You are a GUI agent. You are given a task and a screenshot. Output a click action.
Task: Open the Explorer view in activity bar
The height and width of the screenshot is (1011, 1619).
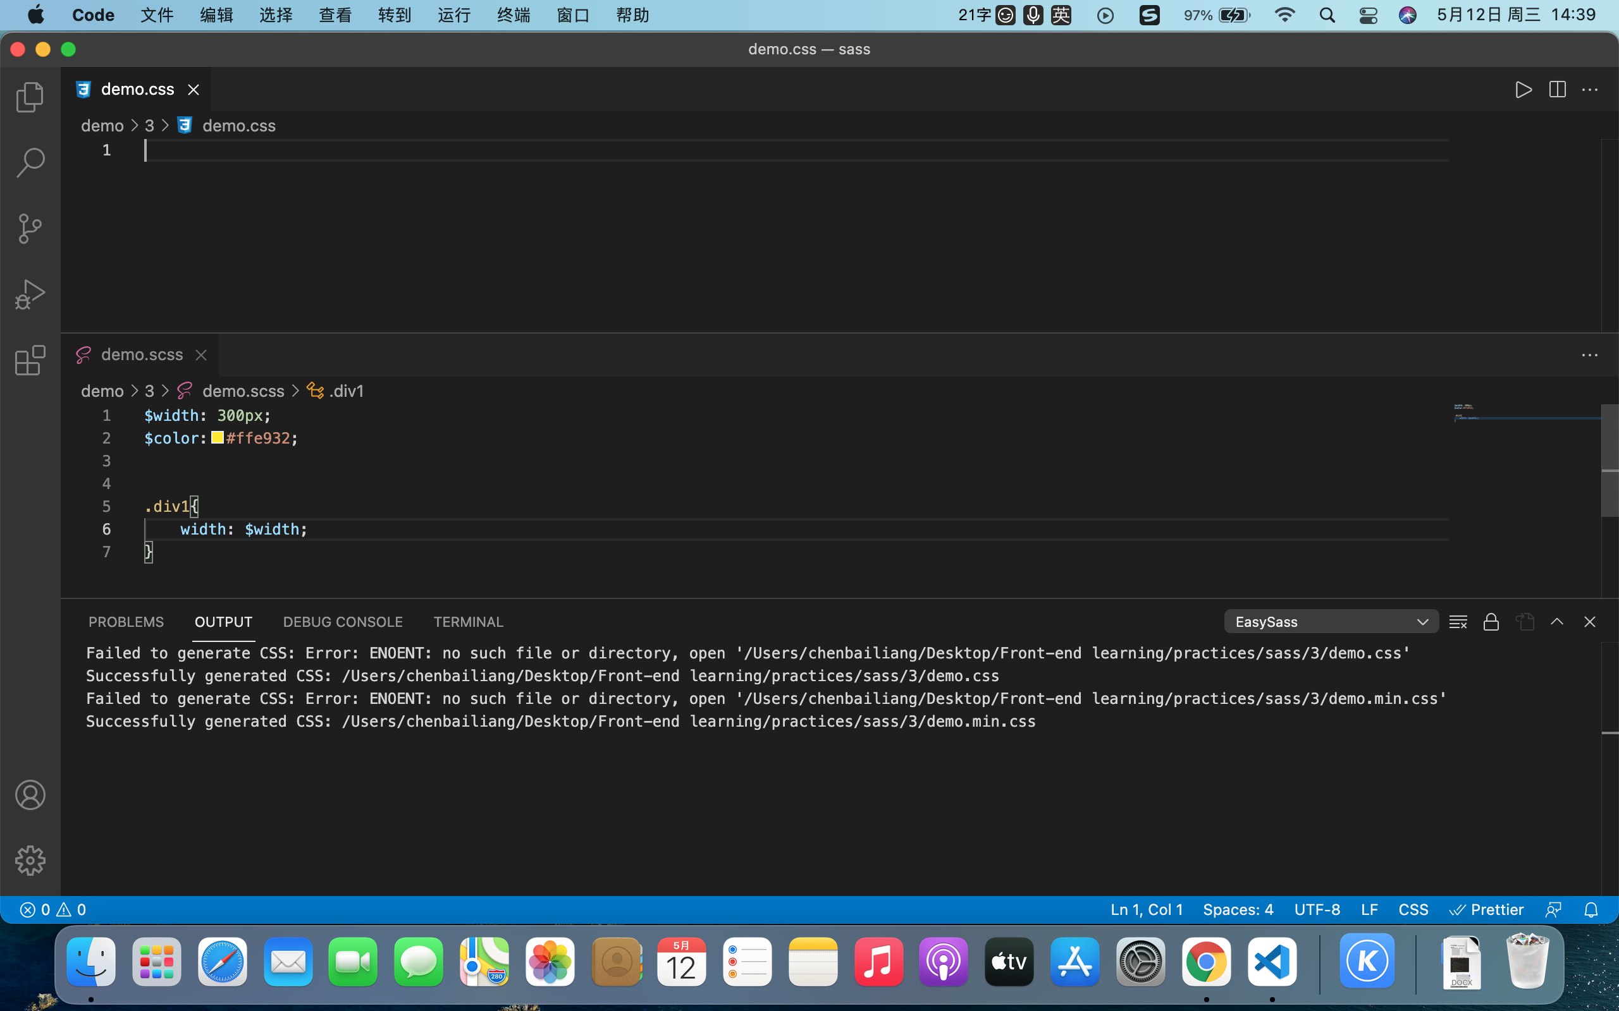pos(30,97)
